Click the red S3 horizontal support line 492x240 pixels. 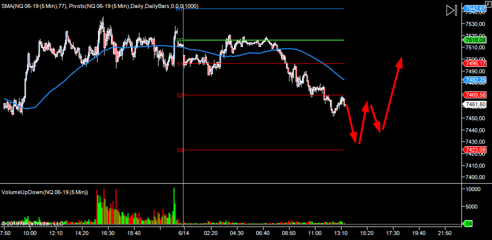pos(263,150)
